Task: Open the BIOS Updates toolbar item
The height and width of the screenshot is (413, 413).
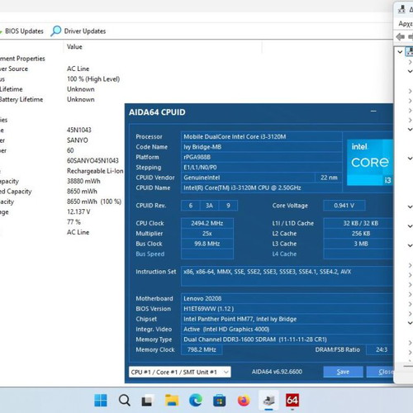Action: tap(21, 31)
